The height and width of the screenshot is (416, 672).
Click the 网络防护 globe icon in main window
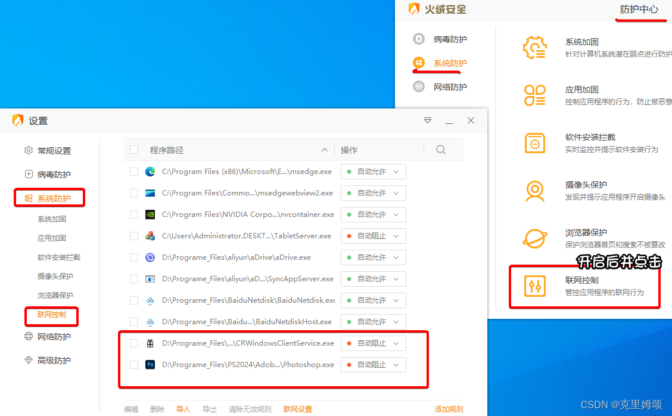point(419,86)
